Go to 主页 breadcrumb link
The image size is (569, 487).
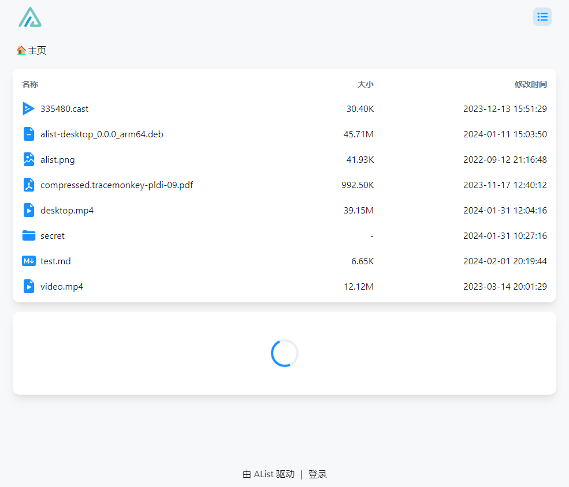click(x=37, y=51)
